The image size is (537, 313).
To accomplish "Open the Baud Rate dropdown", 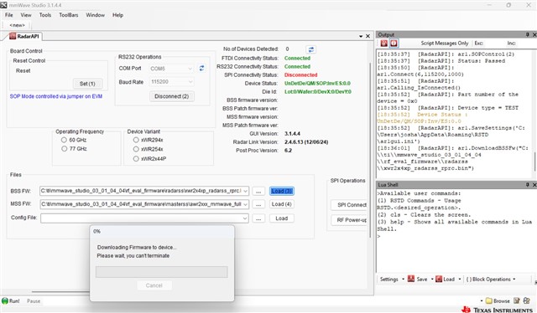I will click(190, 82).
